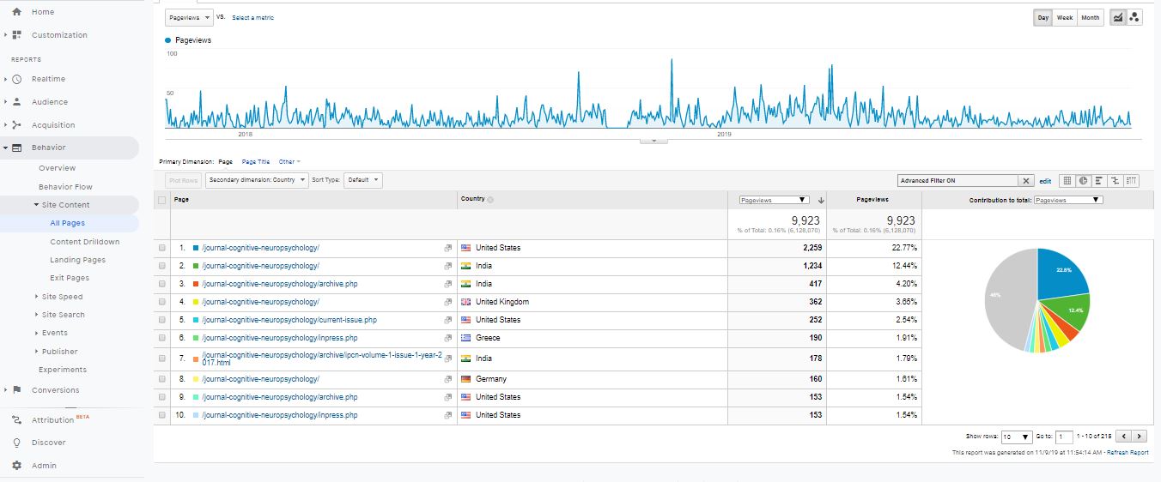The width and height of the screenshot is (1161, 482).
Task: Clear the Advanced Filter with X icon
Action: tap(1025, 181)
